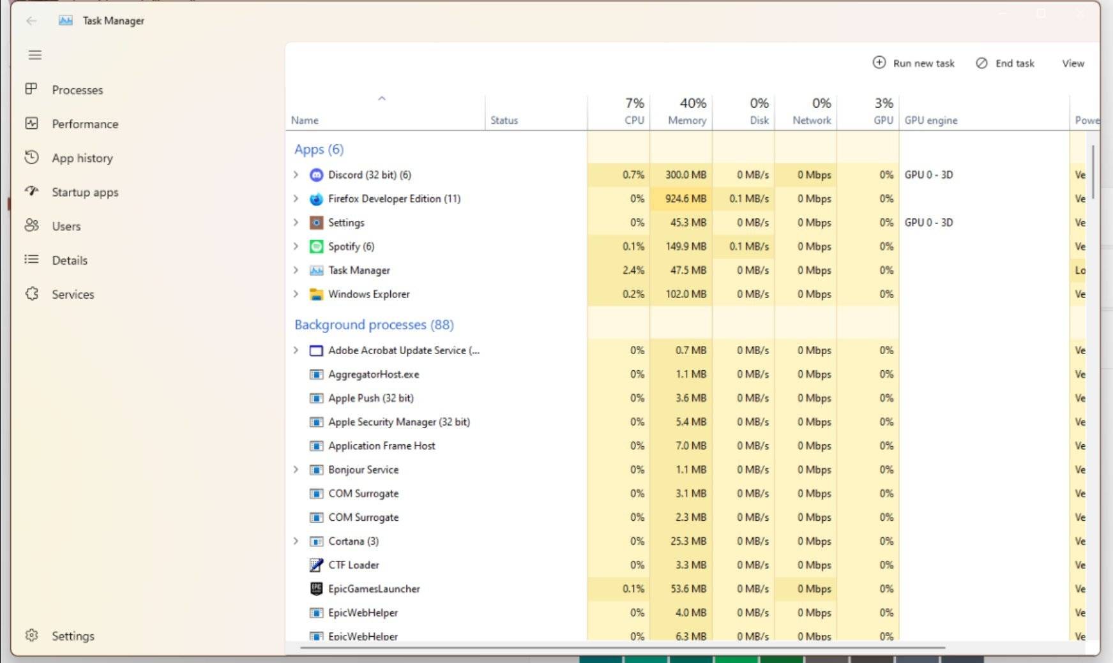Expand the Cortana process group

(x=296, y=540)
